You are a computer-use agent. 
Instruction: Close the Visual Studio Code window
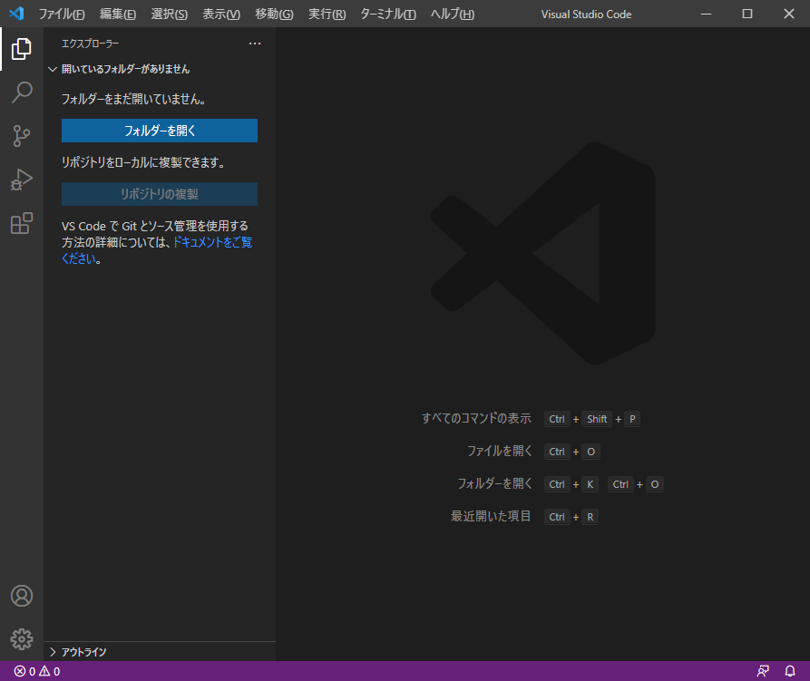pos(789,14)
